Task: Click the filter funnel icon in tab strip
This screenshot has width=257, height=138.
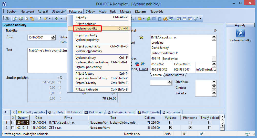Action: coord(13,112)
